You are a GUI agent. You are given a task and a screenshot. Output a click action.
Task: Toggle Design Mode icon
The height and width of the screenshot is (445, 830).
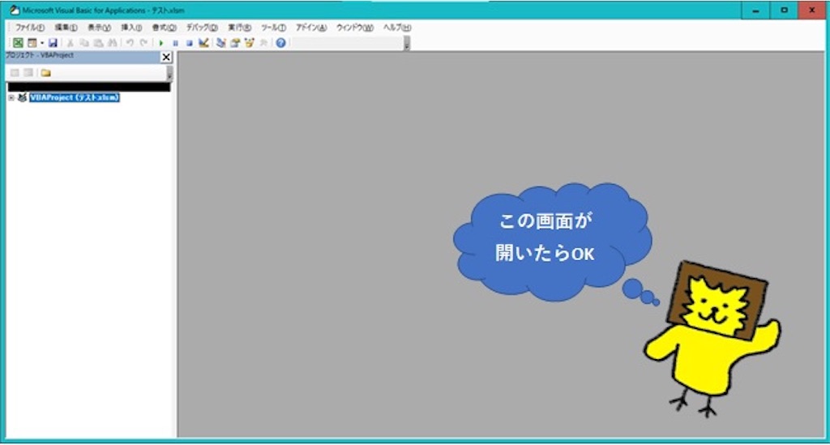203,43
